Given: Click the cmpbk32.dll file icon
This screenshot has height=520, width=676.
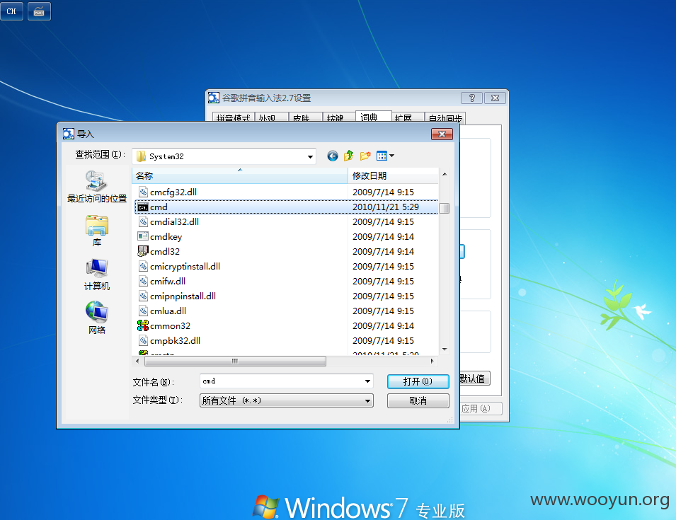Looking at the screenshot, I should coord(143,340).
